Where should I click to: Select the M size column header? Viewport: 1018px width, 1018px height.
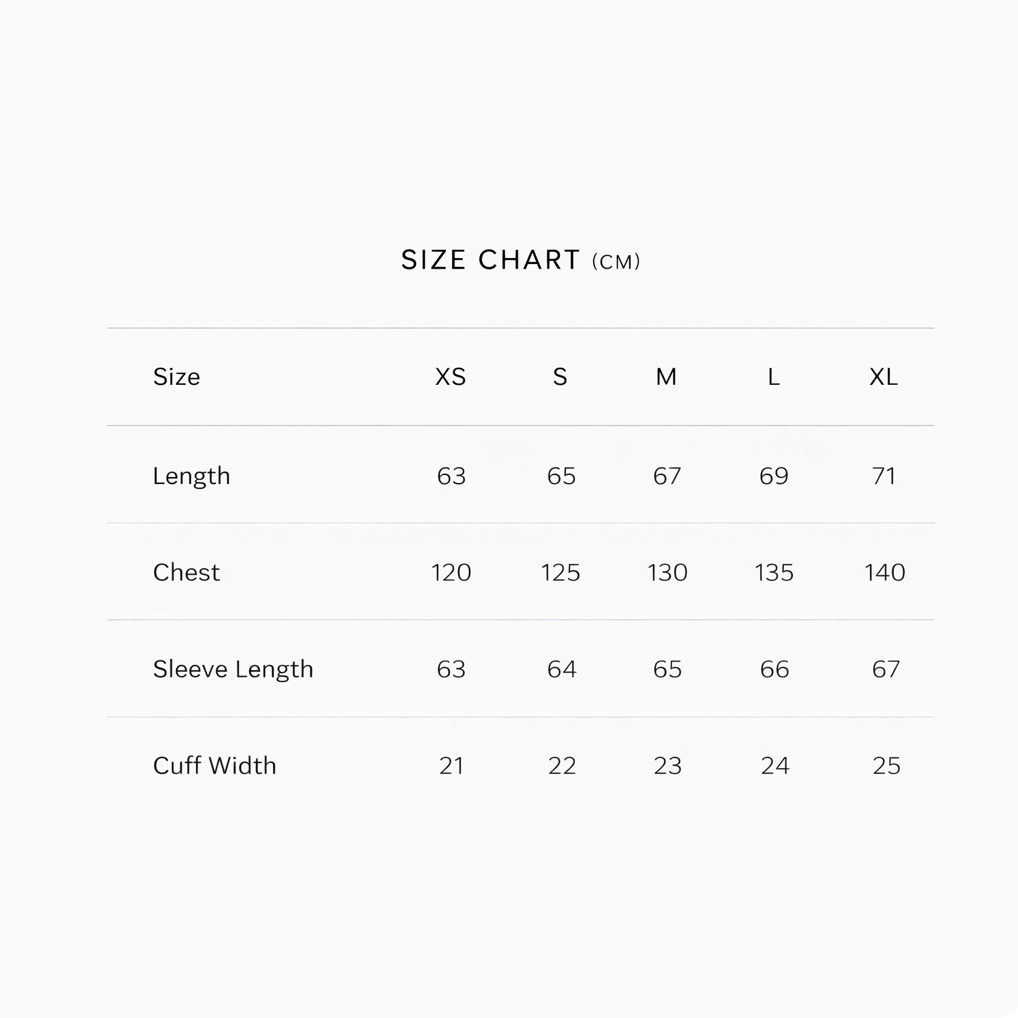666,377
